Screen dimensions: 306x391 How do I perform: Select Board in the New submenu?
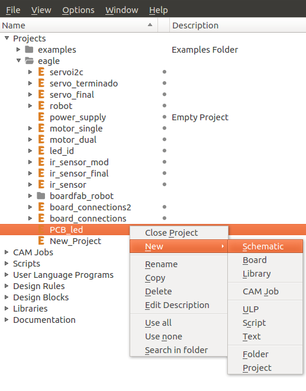click(x=255, y=260)
